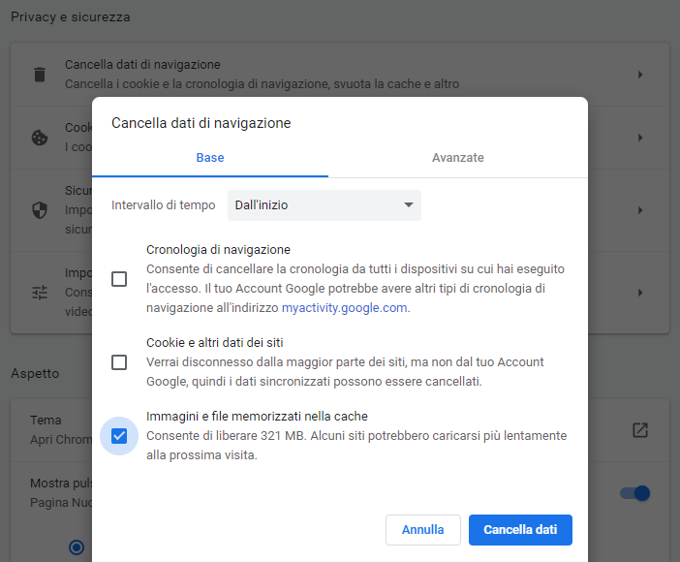Expand arrow on Cancella dati di navigazione row

[640, 75]
